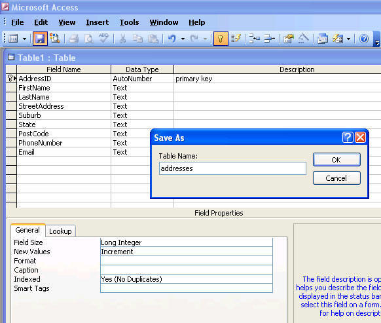Select the State field name cell

(x=63, y=124)
